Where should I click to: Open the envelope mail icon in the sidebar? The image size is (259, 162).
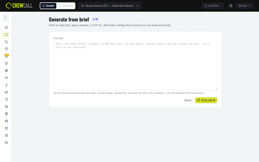point(6,121)
